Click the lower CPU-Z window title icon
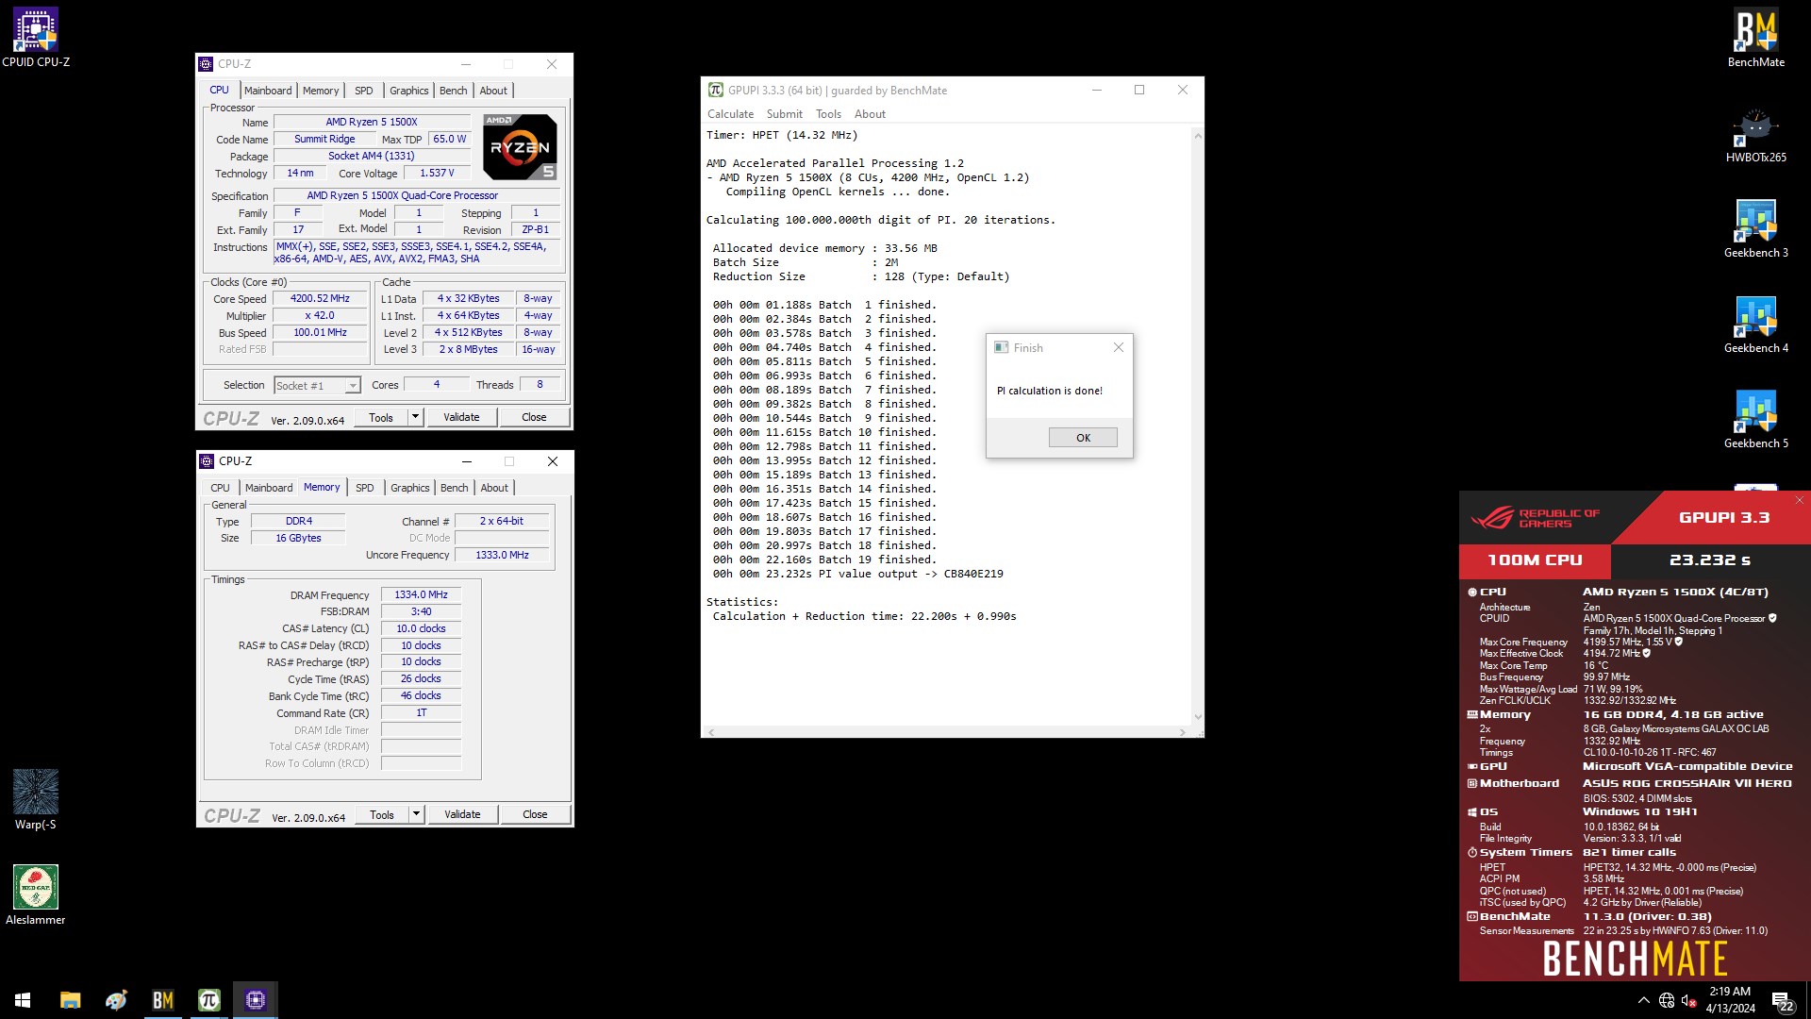This screenshot has width=1811, height=1019. tap(207, 461)
